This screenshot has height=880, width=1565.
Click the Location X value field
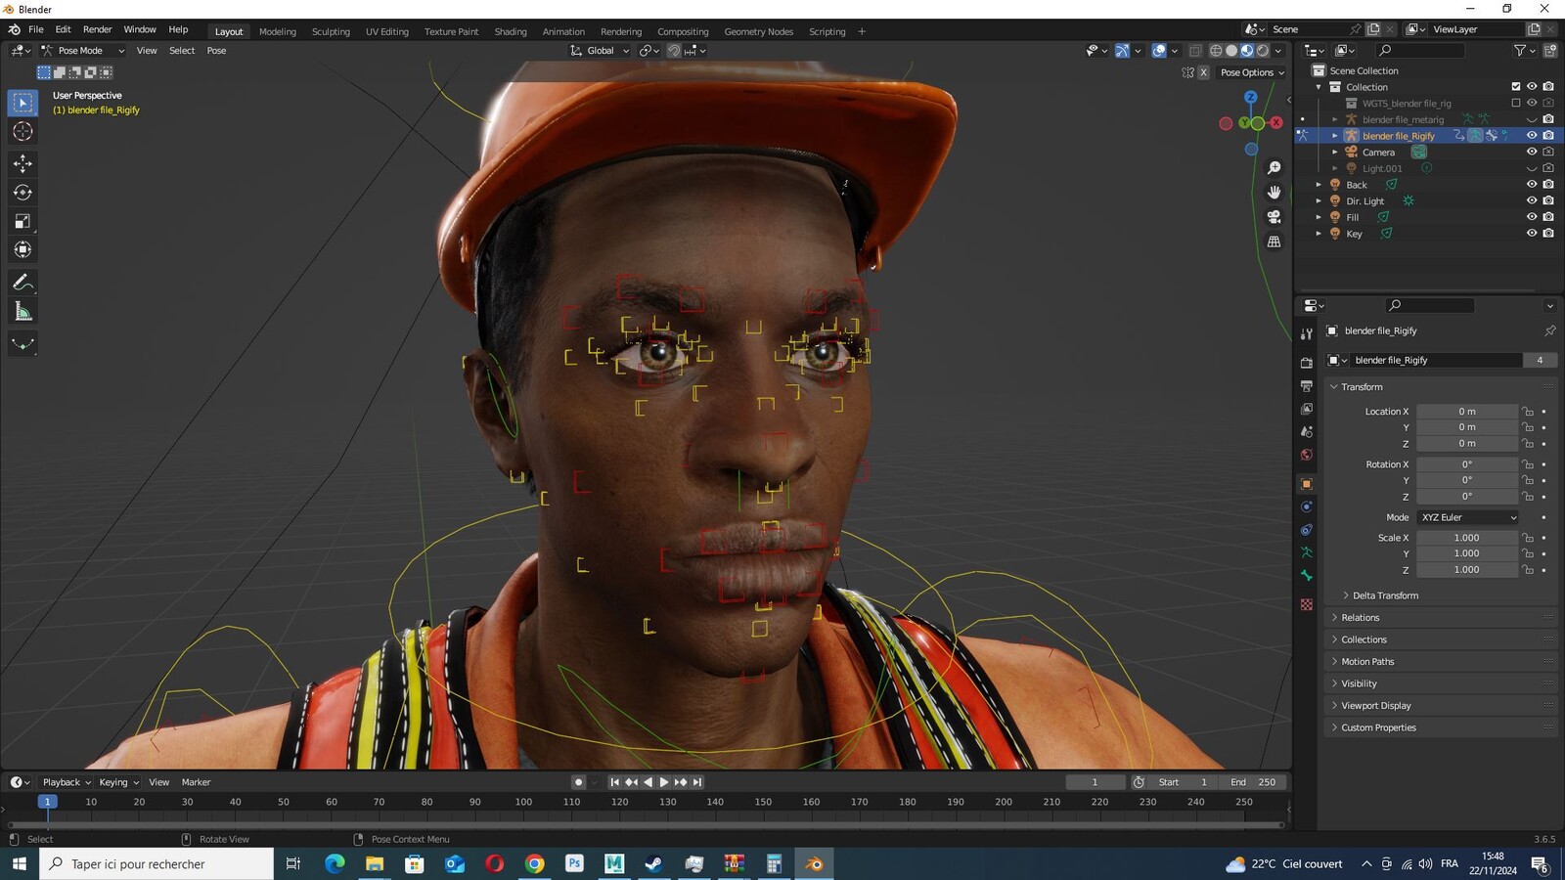[x=1467, y=412]
